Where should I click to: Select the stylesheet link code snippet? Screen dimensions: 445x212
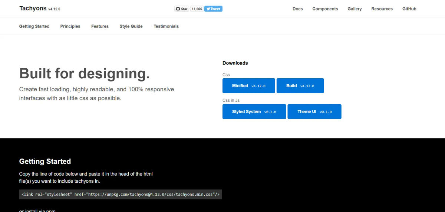coord(121,194)
